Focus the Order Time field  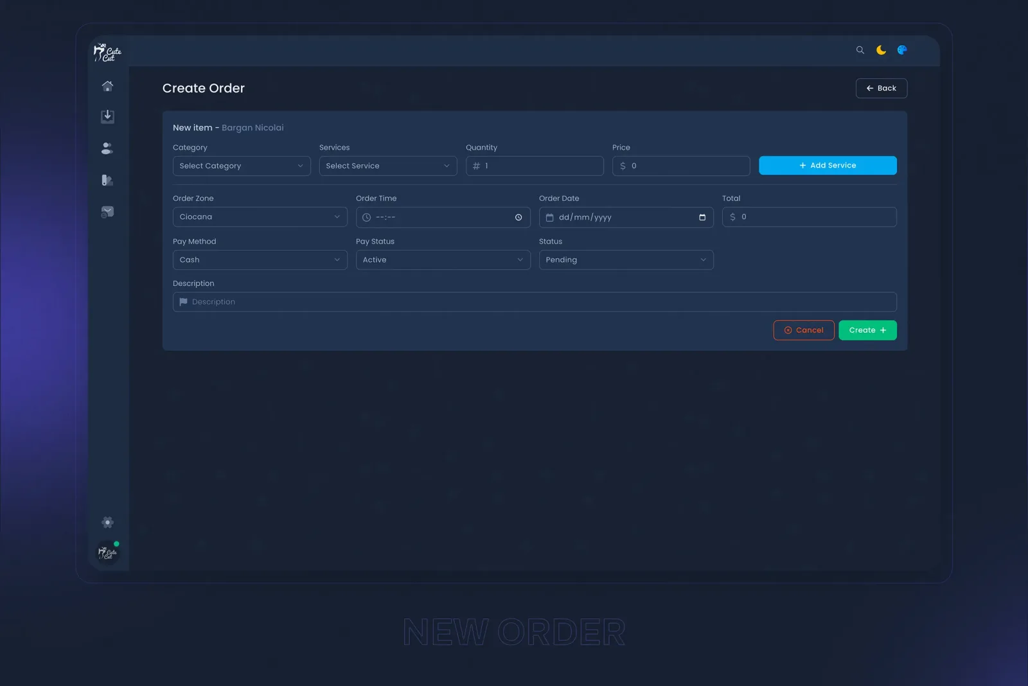point(443,217)
